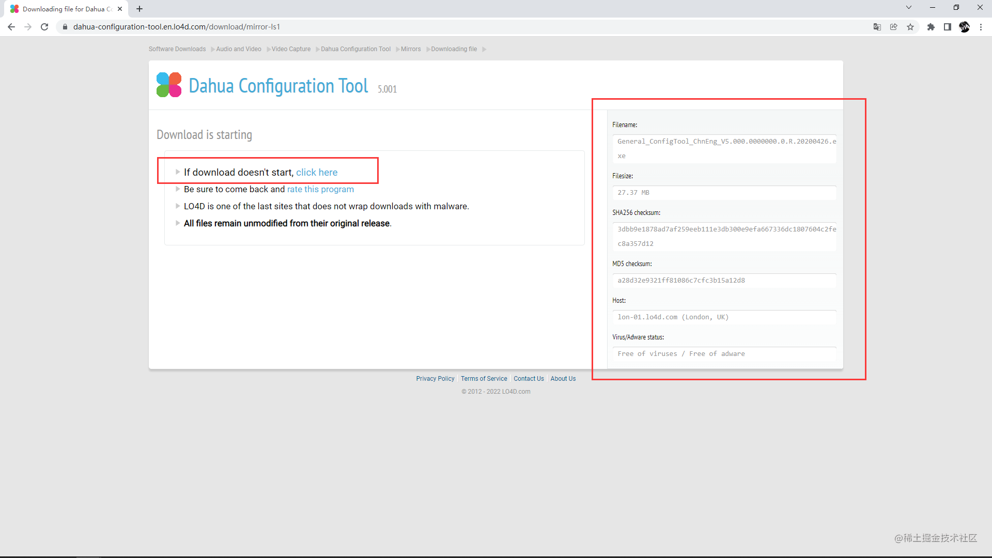Select the Filename field text

pos(724,149)
